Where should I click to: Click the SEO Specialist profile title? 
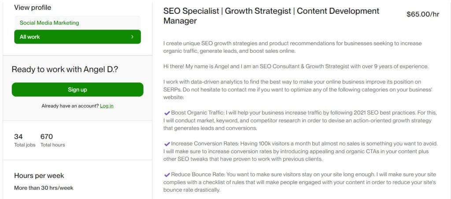pos(271,16)
